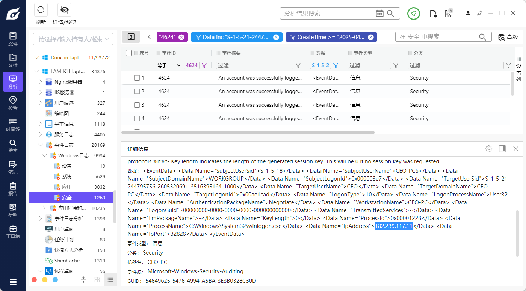
Task: Open the task list icon with badge 6
Action: [448, 14]
